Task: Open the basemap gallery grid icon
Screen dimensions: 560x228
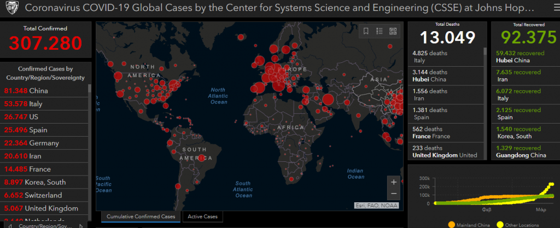Action: pos(393,31)
